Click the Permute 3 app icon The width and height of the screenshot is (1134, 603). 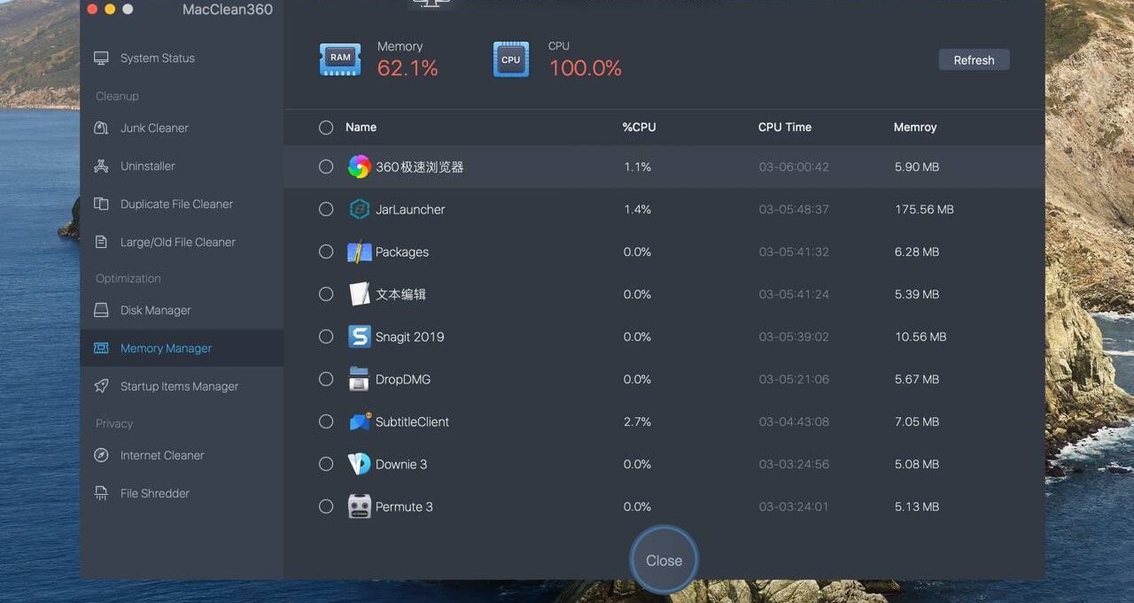click(359, 506)
